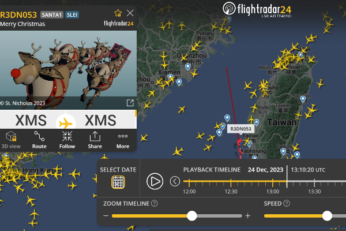Add R3DN053 to favorites star

click(x=118, y=13)
